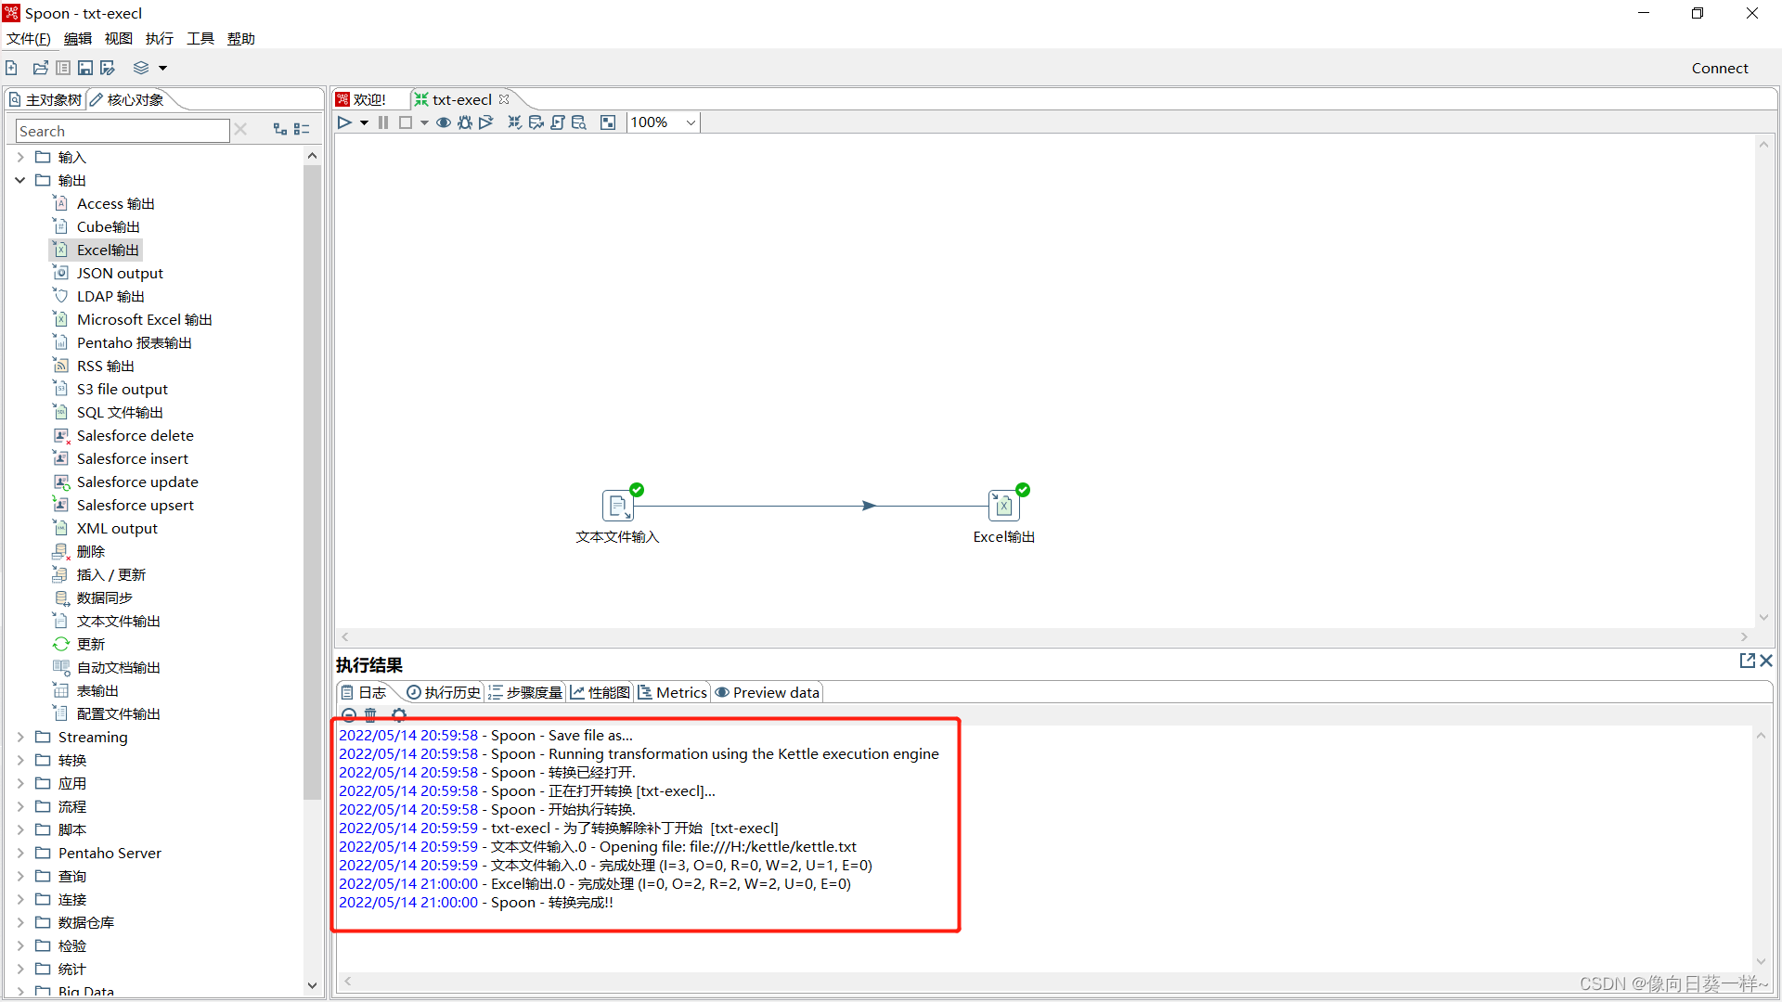The width and height of the screenshot is (1782, 1002).
Task: Click inside the Search input field
Action: point(121,130)
